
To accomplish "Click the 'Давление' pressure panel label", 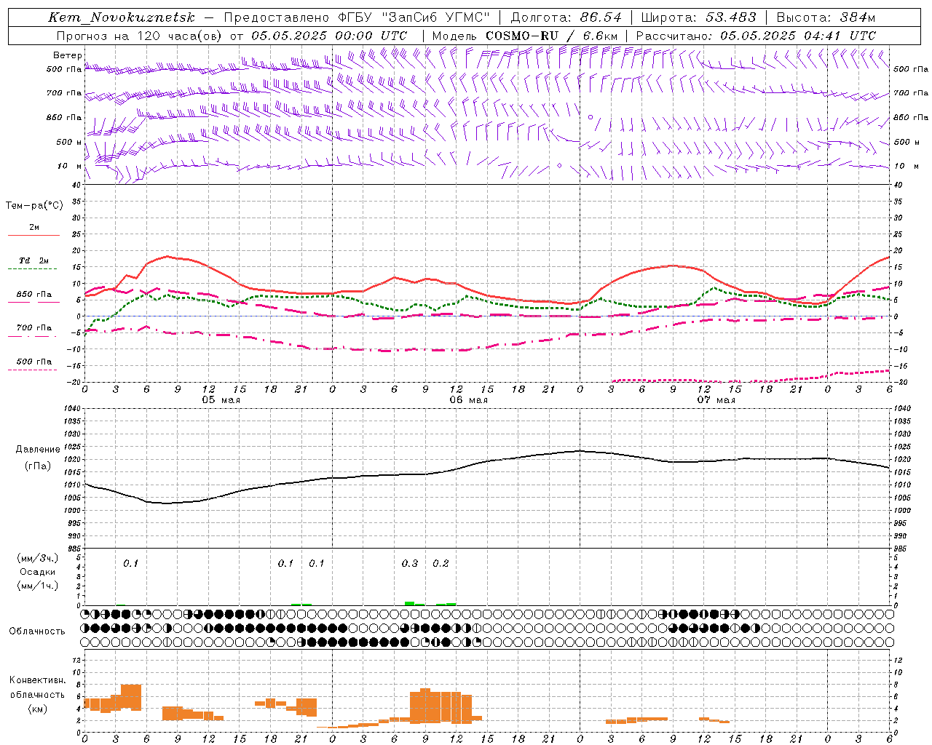I will pos(38,450).
